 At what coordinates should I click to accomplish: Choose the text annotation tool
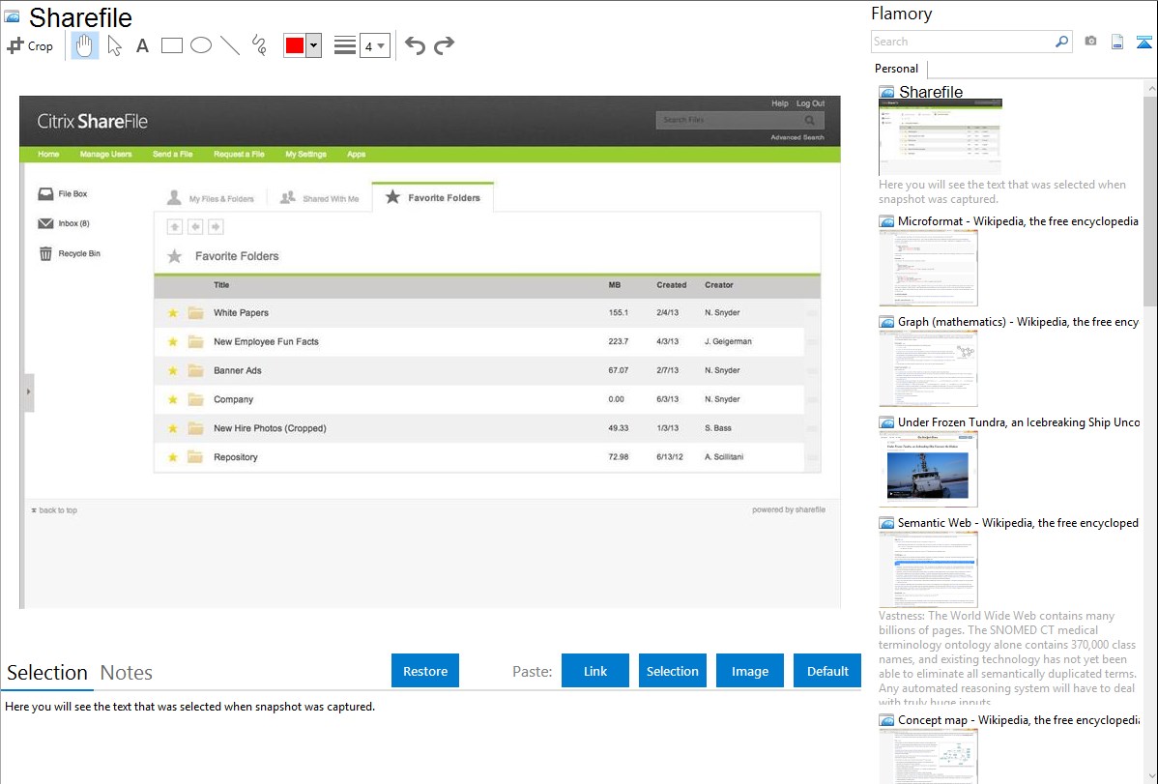pos(142,45)
